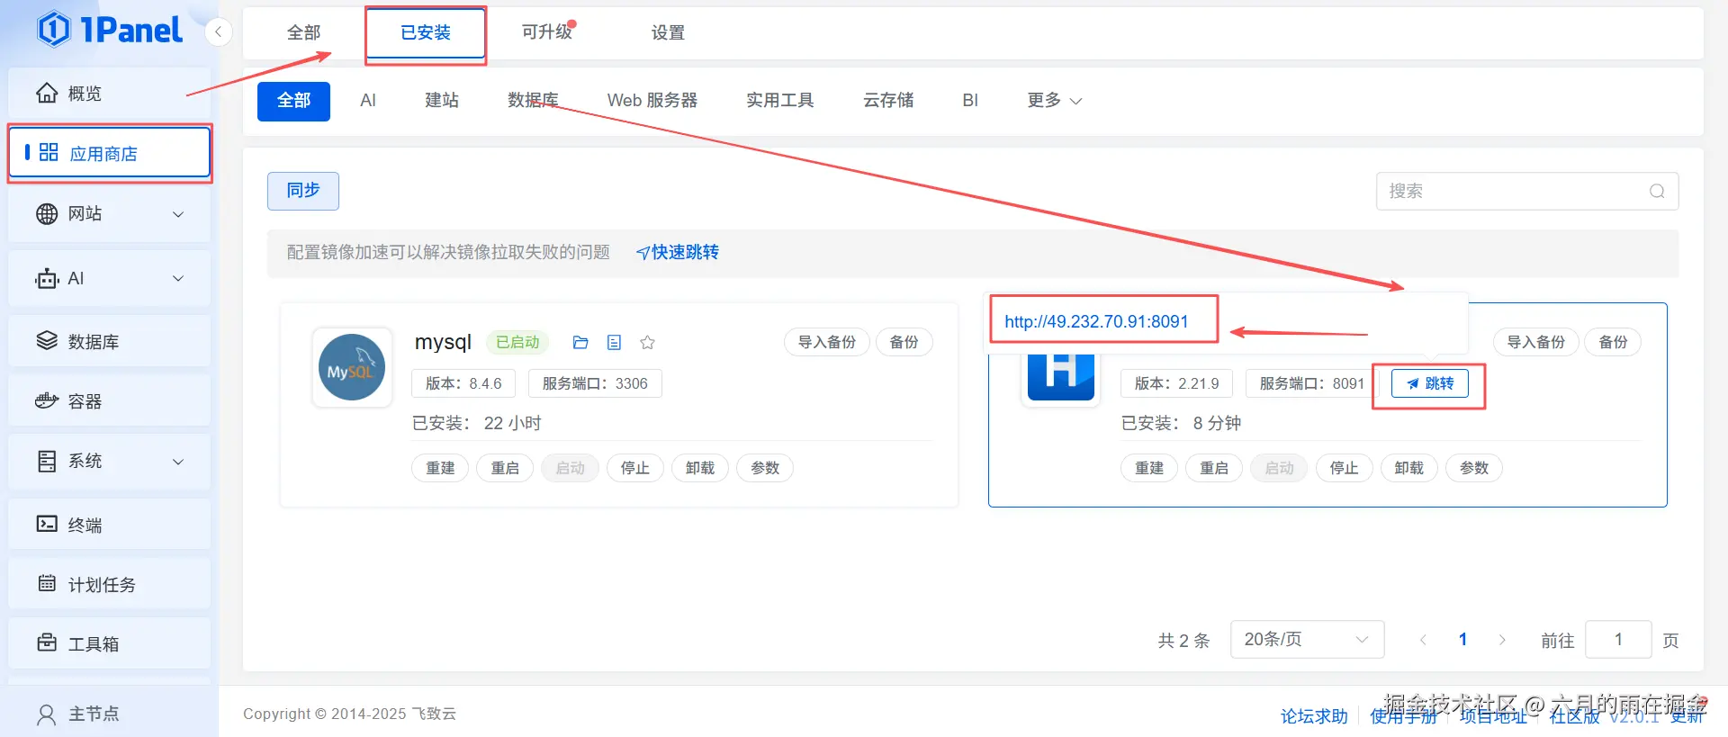
Task: Click mysql 卸载 button
Action: (700, 468)
